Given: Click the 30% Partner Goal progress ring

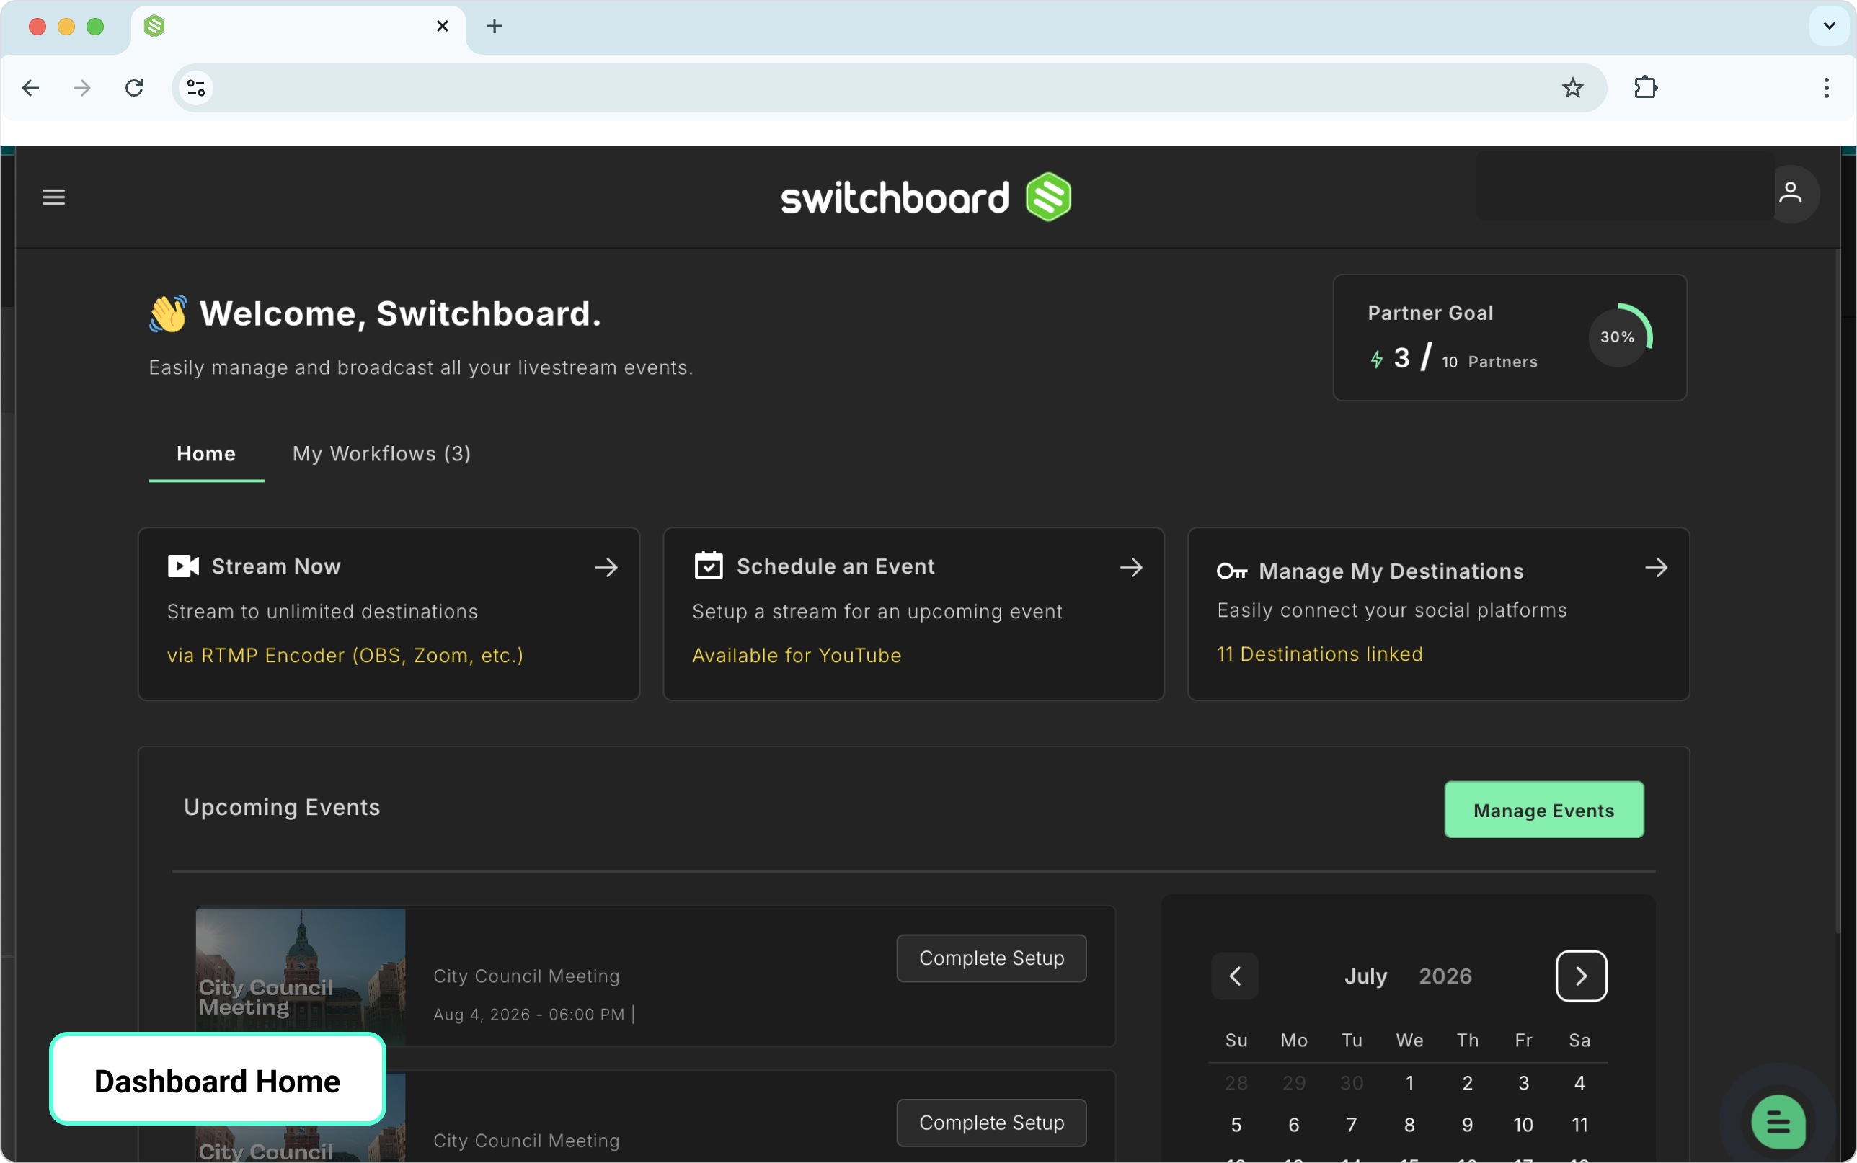Looking at the screenshot, I should click(1618, 336).
